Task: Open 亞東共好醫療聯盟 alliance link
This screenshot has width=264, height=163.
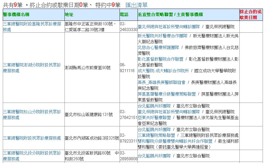Action: pyautogui.click(x=154, y=118)
